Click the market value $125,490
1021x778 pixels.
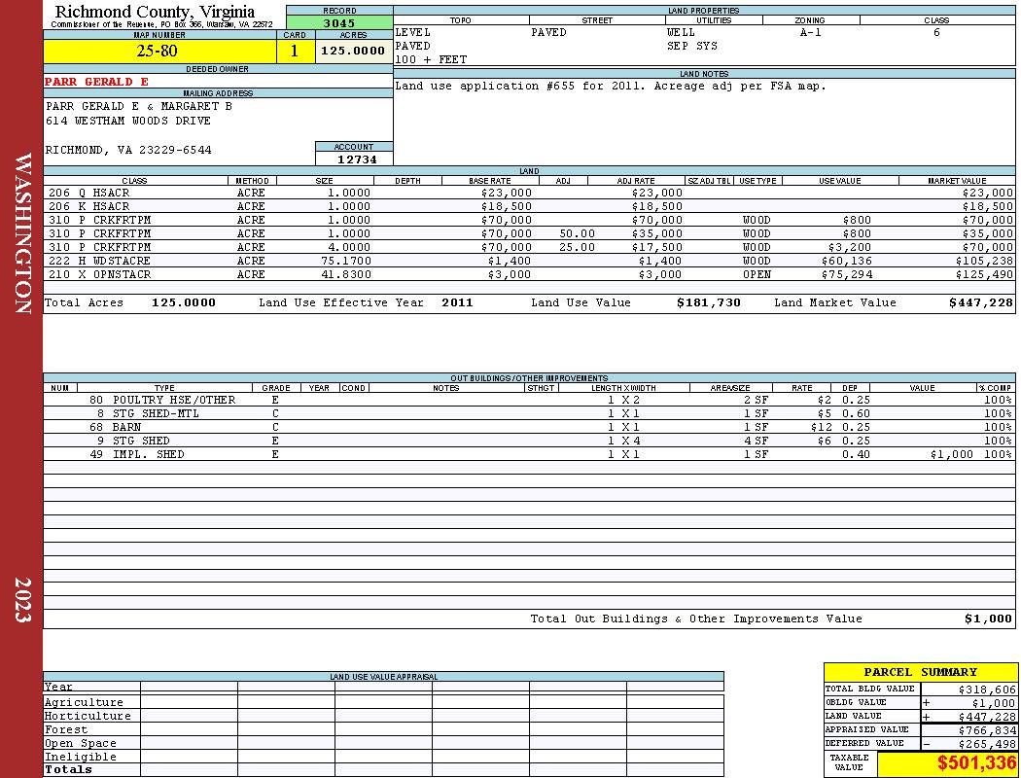(984, 274)
